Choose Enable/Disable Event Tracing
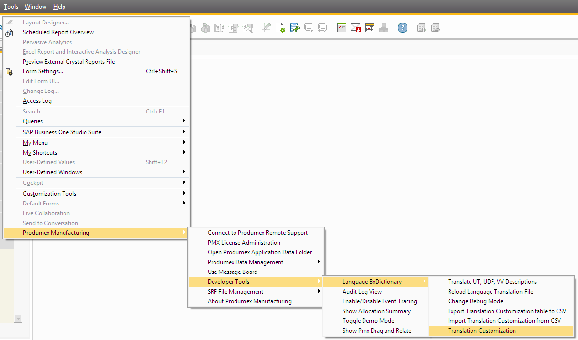Image resolution: width=578 pixels, height=340 pixels. click(x=380, y=301)
